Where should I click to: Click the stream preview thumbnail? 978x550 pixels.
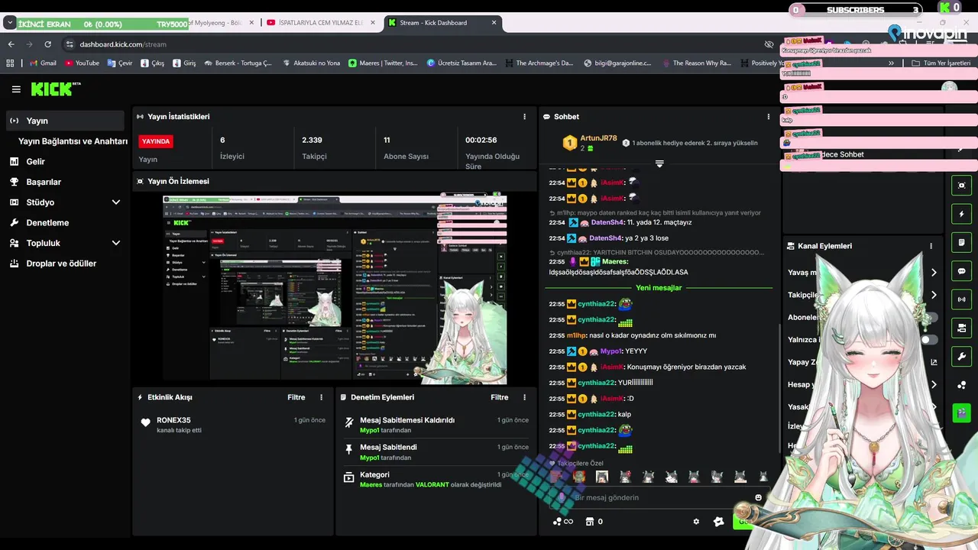(335, 290)
